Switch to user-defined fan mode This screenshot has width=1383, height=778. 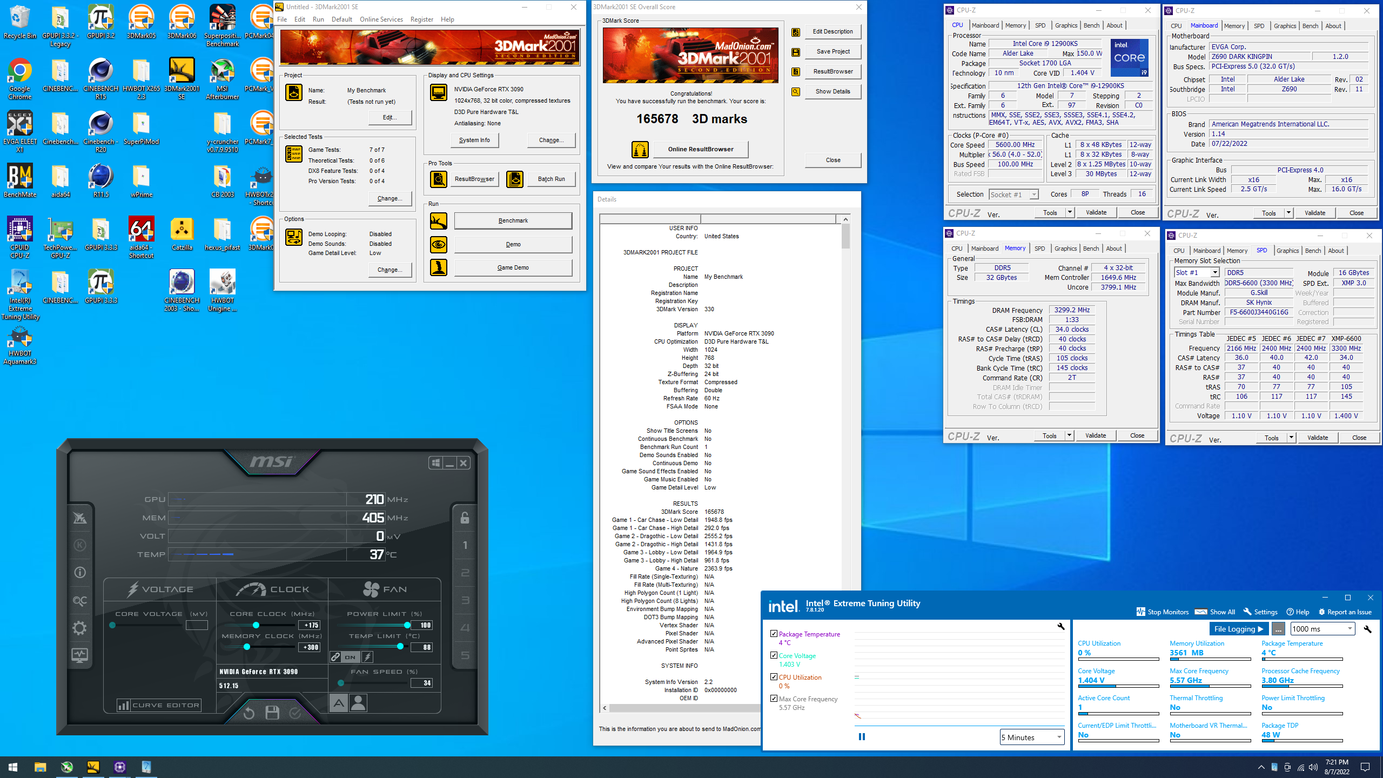[358, 703]
